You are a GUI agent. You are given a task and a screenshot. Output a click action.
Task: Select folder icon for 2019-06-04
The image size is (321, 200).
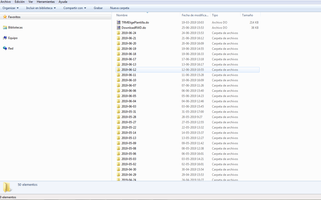click(x=119, y=101)
